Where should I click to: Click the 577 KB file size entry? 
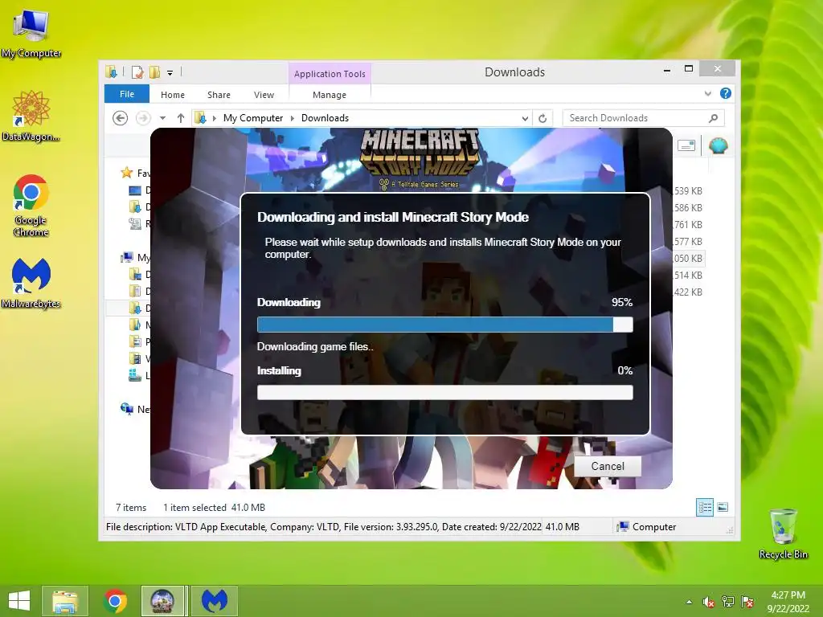(688, 241)
